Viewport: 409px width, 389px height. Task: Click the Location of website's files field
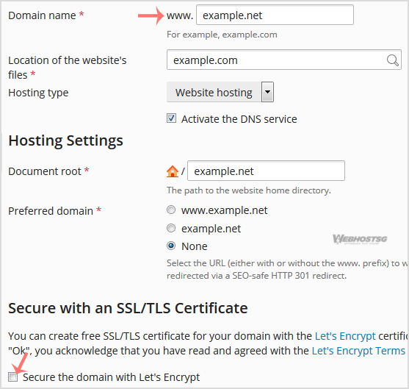284,60
